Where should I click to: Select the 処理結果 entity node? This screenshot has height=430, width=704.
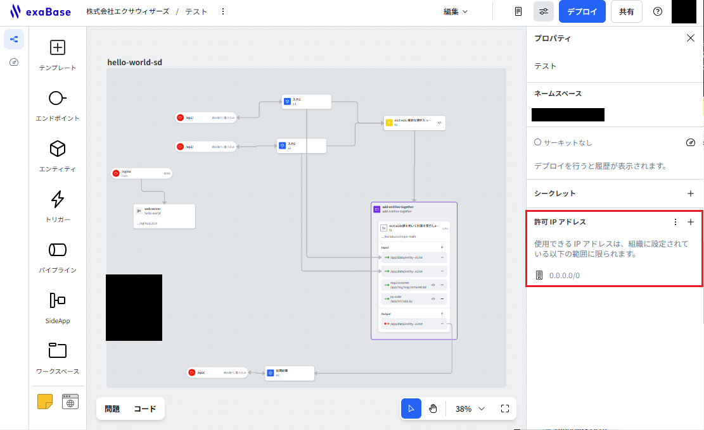tap(290, 373)
